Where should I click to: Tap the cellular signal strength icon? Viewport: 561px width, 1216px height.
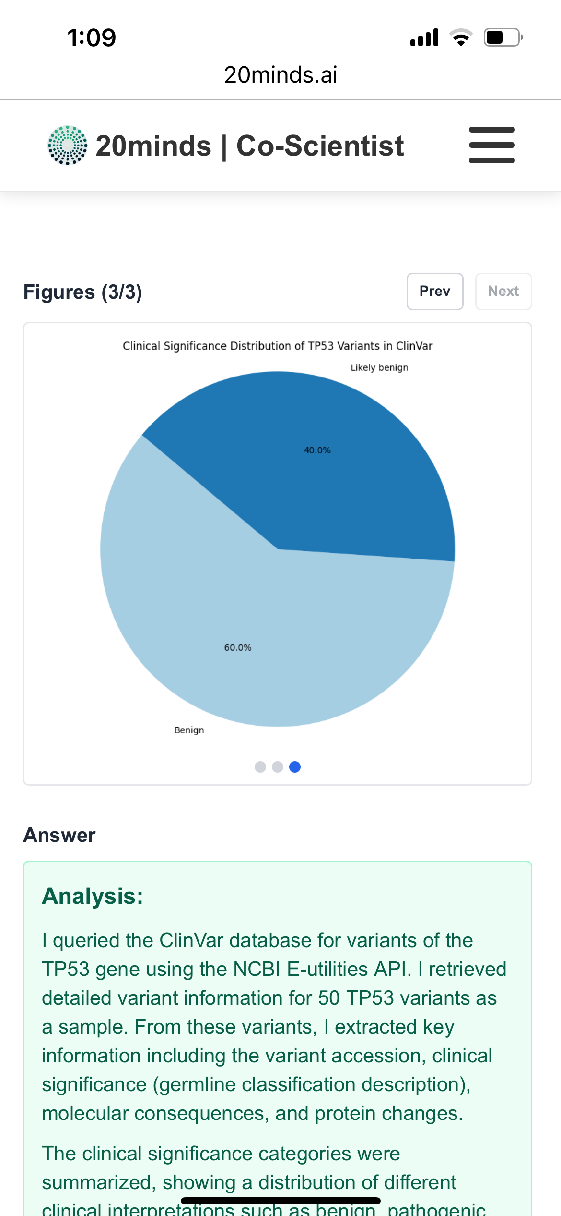tap(424, 37)
